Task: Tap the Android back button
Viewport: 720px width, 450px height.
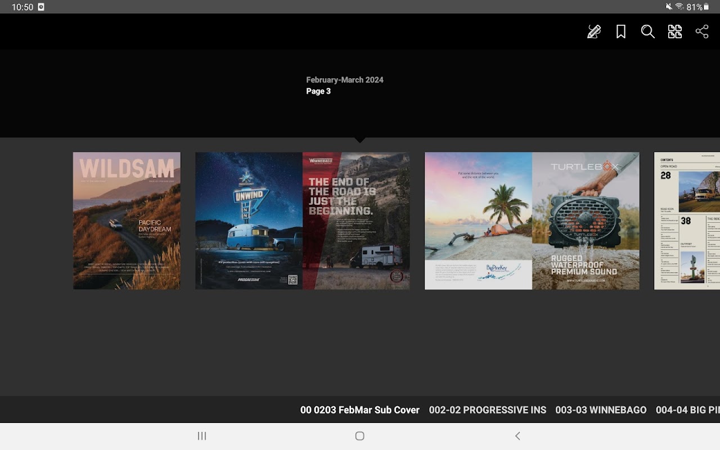Action: pos(517,436)
